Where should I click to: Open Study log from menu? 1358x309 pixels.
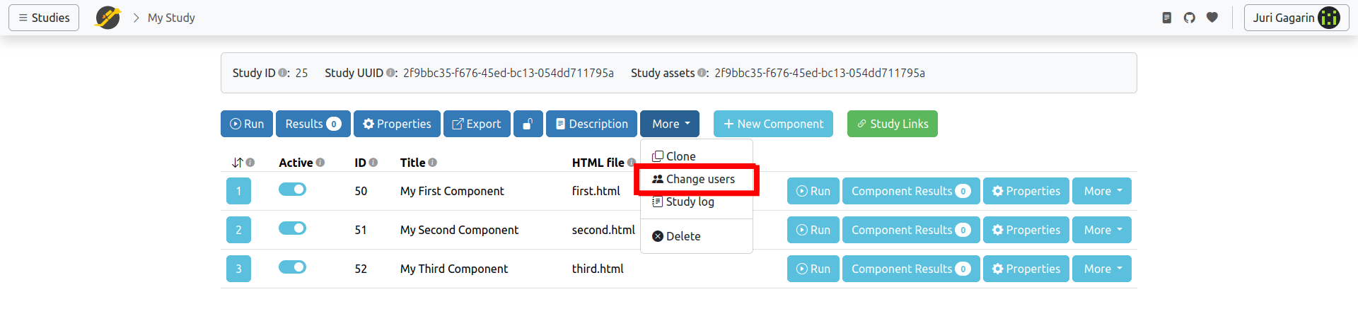[697, 202]
